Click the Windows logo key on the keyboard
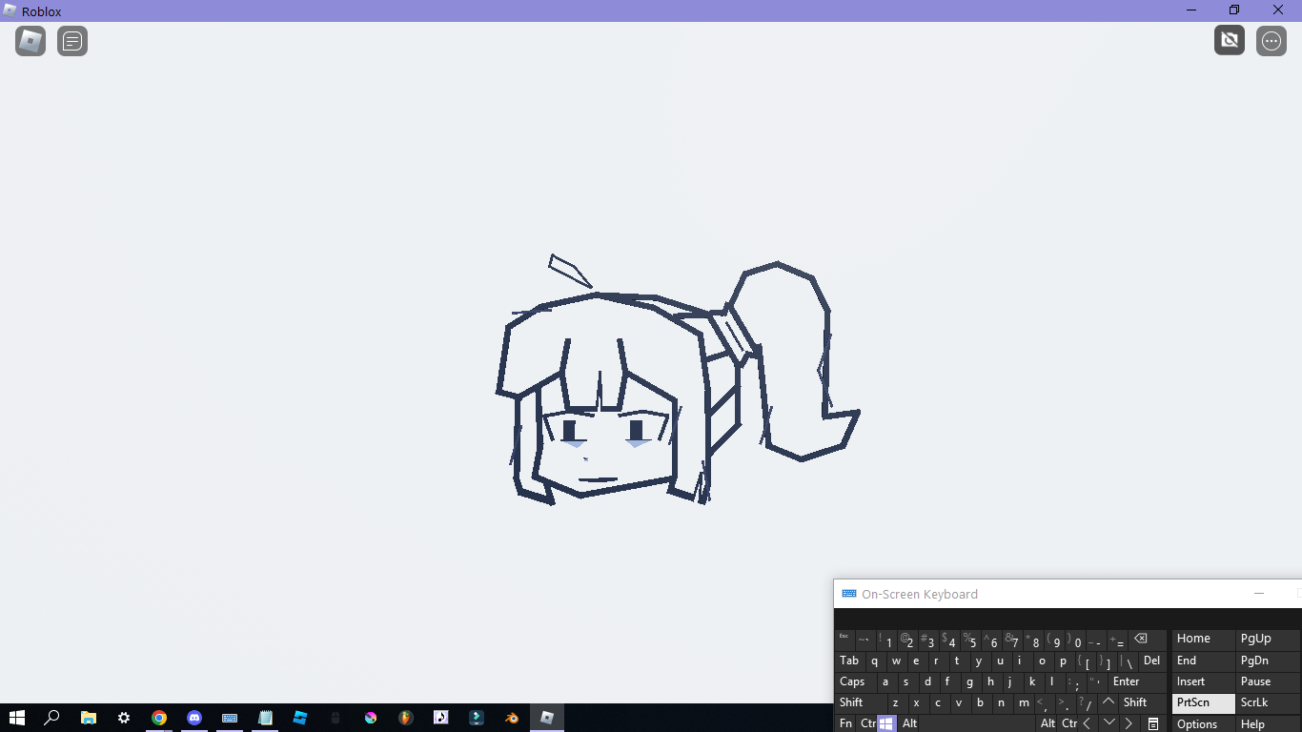This screenshot has height=732, width=1302. (x=886, y=723)
